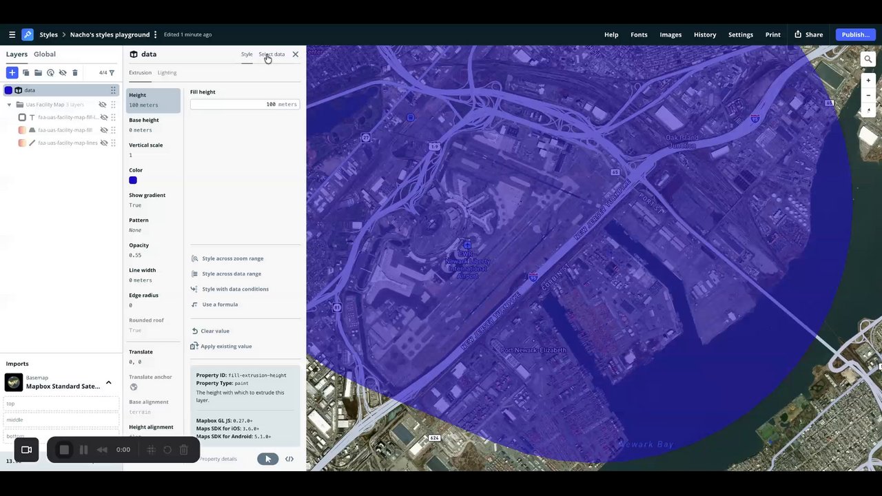
Task: Collapse the Uas Facility Map group
Action: pos(9,105)
